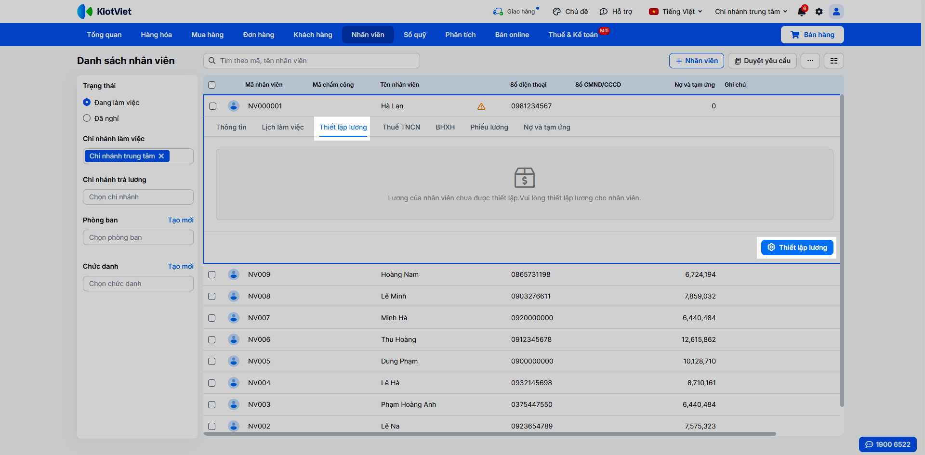925x455 pixels.
Task: Click the avatar icon for NV005
Action: point(234,361)
